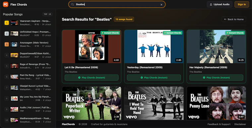Play Chords for Her Majesty (Remastered 2009)
Screen dimensions: 252x128
click(x=216, y=77)
